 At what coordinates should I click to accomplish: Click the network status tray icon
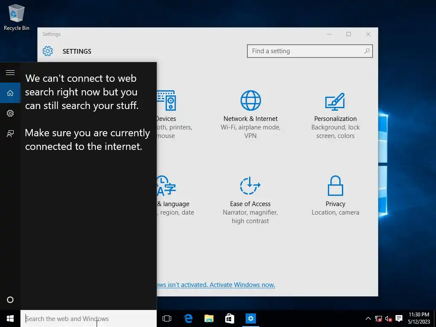click(x=379, y=318)
